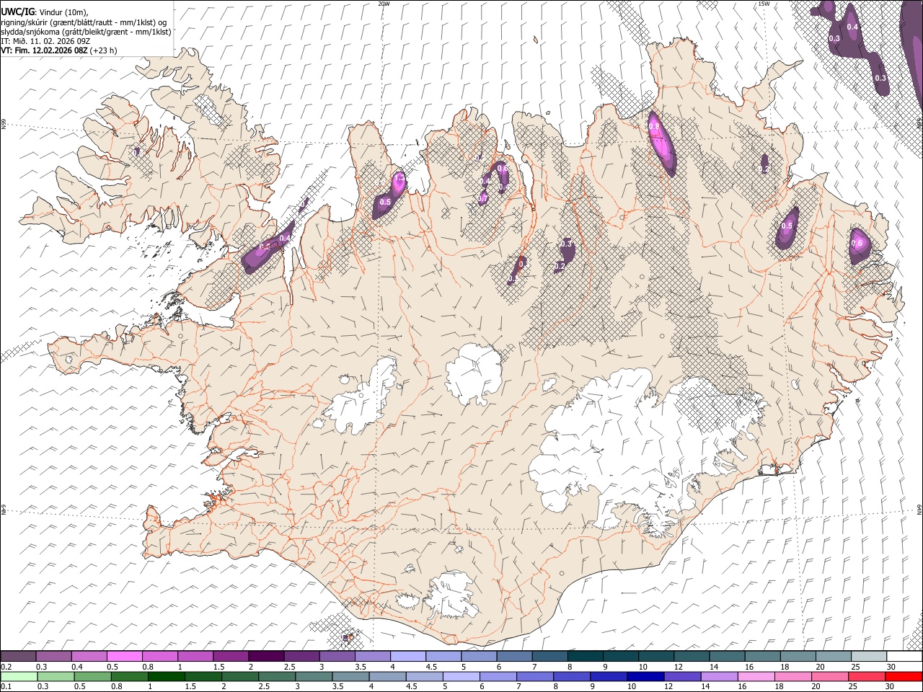The image size is (923, 692).
Task: Click the '30' label in the lower legend row
Action: pos(891,687)
